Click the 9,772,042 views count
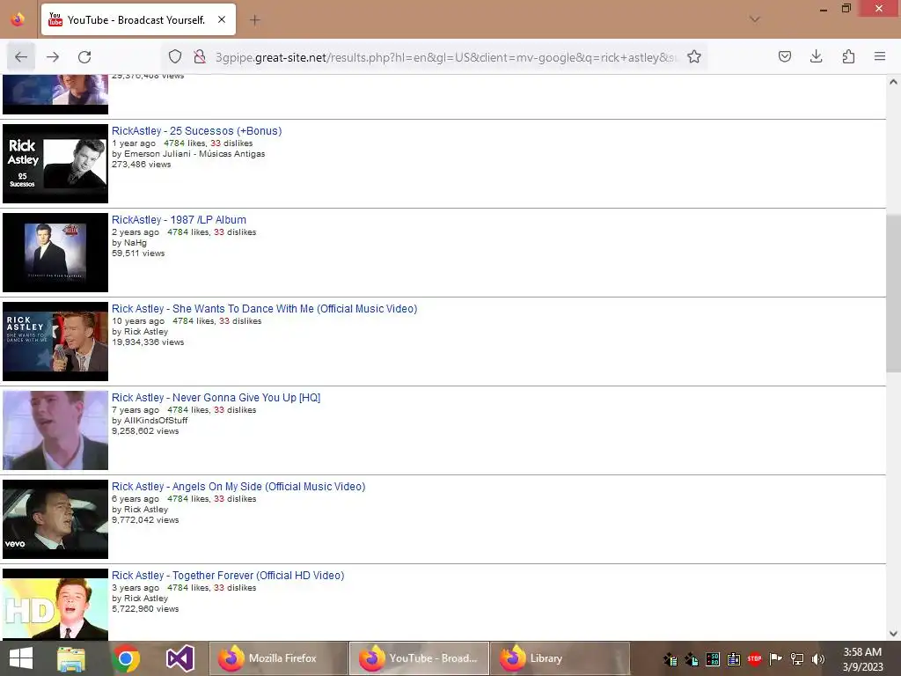Image resolution: width=901 pixels, height=676 pixels. point(145,520)
